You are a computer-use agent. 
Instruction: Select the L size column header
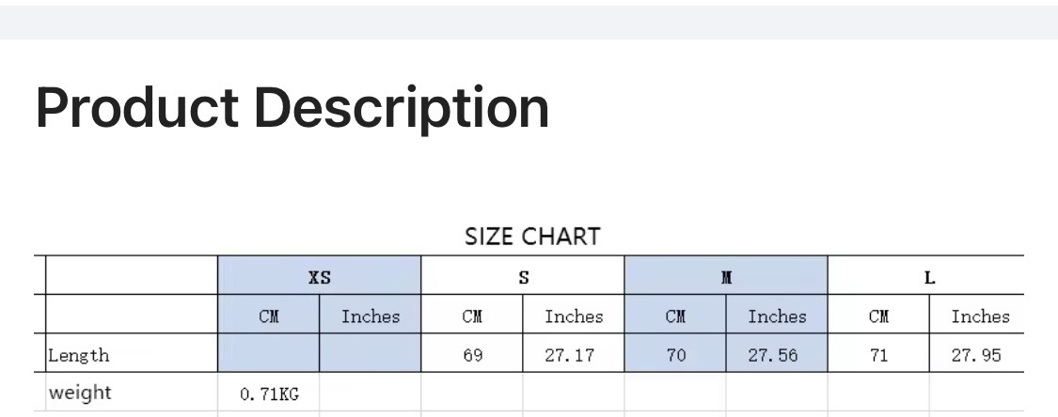[x=928, y=277]
